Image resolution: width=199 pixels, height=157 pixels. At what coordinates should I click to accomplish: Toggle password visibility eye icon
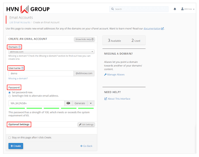point(68,103)
